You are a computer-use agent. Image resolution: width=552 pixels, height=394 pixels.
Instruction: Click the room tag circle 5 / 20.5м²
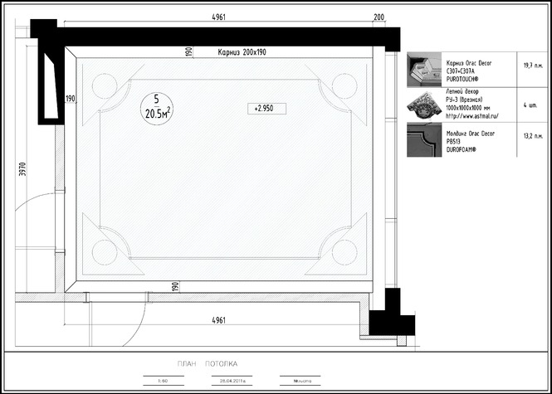[157, 105]
